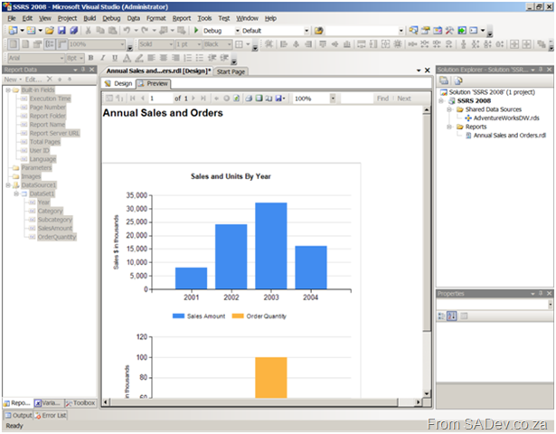556x434 pixels.
Task: Click the Open File folder icon
Action: click(x=50, y=31)
